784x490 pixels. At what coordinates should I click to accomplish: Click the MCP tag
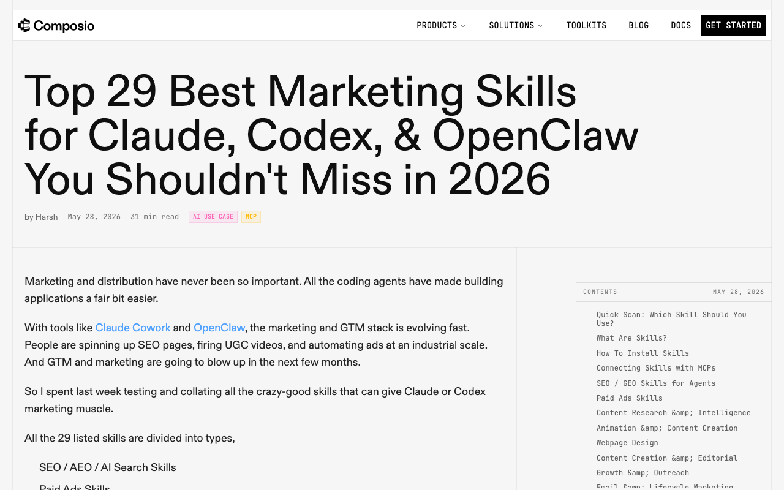coord(251,217)
